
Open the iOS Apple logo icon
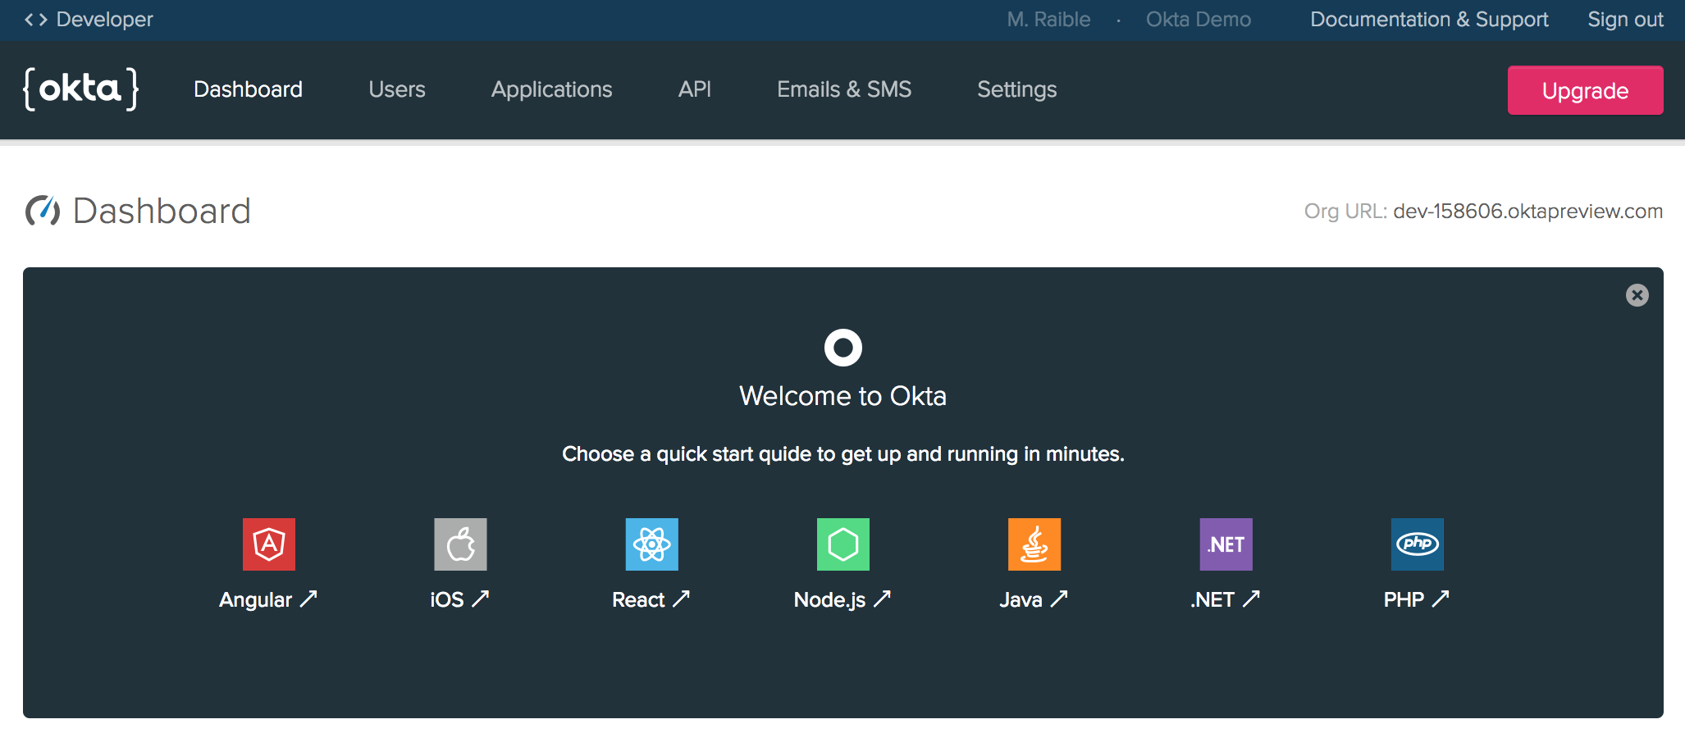[460, 544]
